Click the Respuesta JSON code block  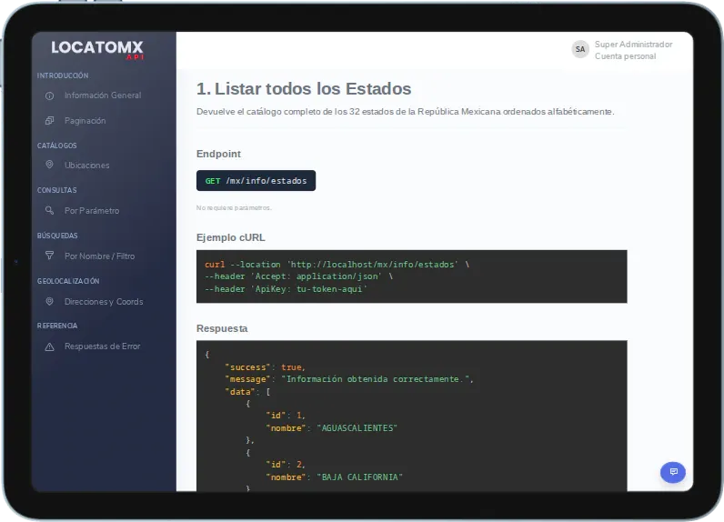pyautogui.click(x=411, y=416)
